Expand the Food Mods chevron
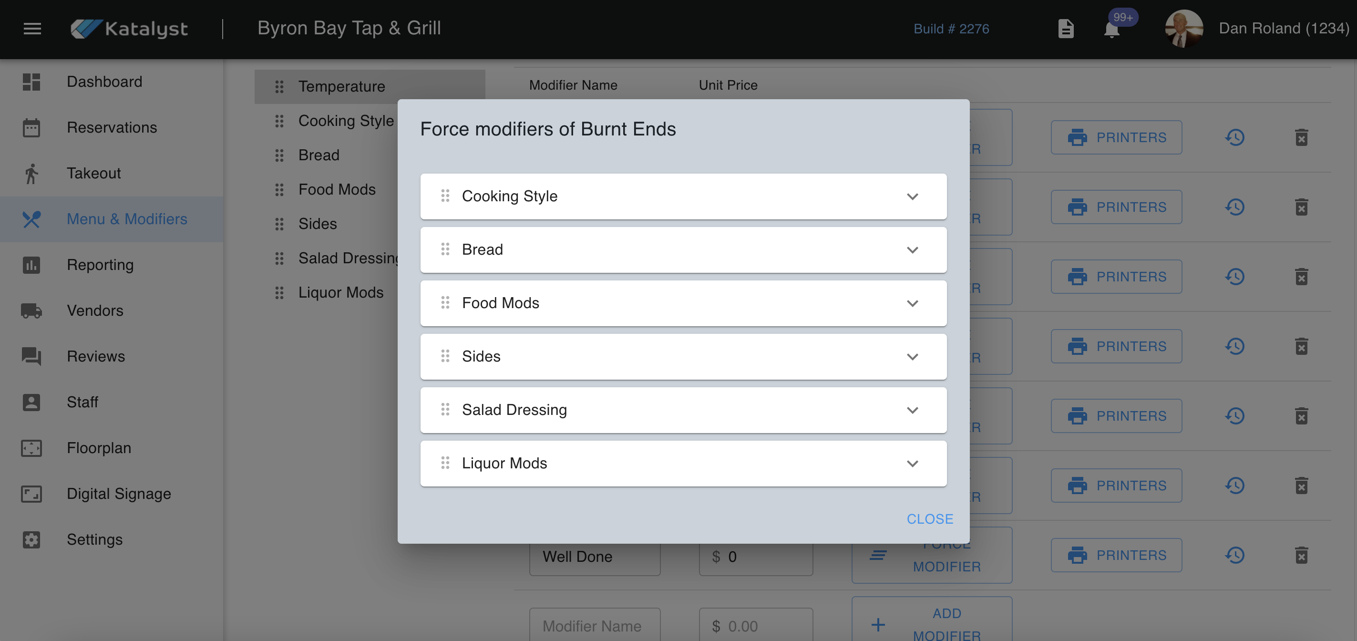Image resolution: width=1357 pixels, height=641 pixels. click(x=913, y=303)
